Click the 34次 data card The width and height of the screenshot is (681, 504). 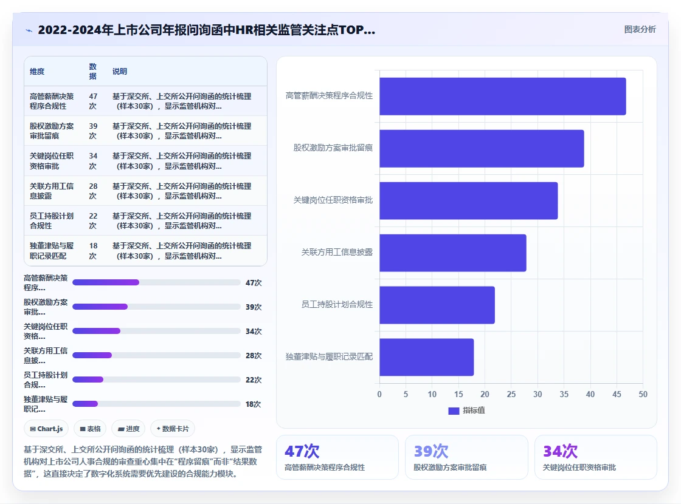point(595,457)
